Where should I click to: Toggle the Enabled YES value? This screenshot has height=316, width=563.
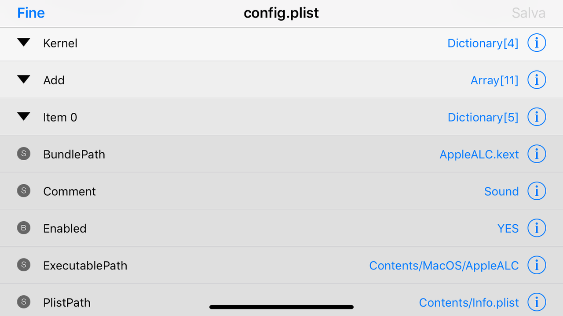point(508,229)
